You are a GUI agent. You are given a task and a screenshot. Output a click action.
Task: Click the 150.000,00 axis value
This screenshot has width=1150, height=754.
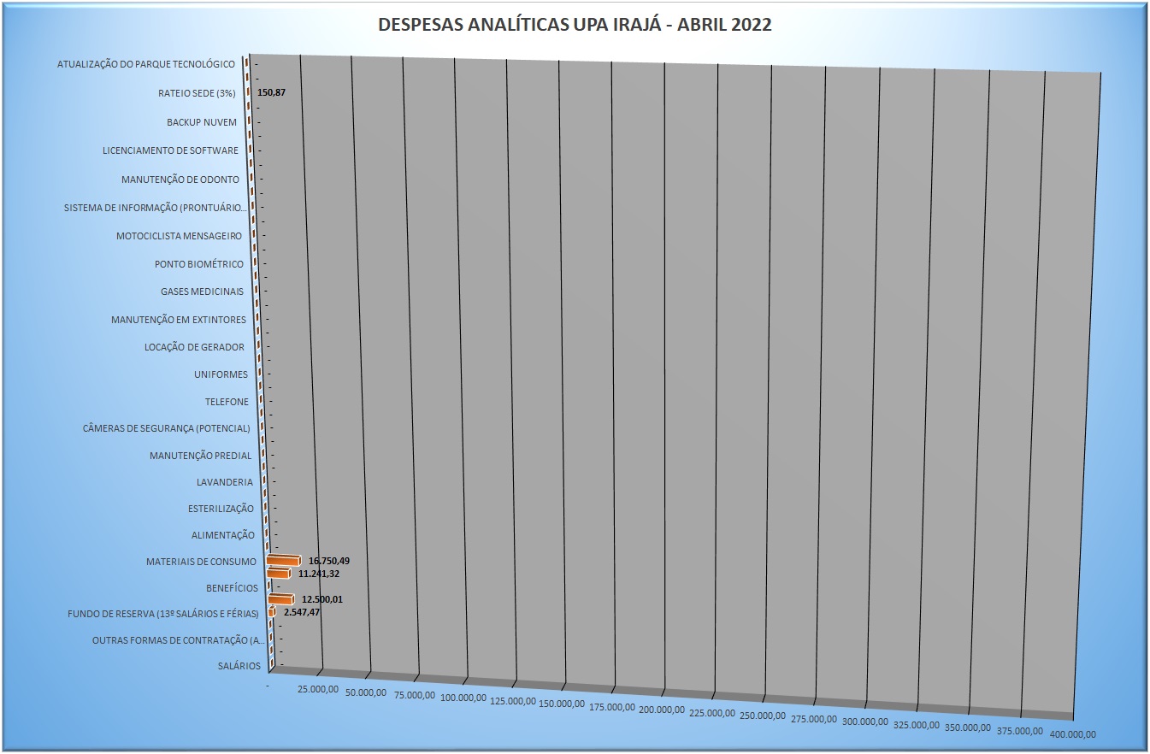tap(562, 704)
